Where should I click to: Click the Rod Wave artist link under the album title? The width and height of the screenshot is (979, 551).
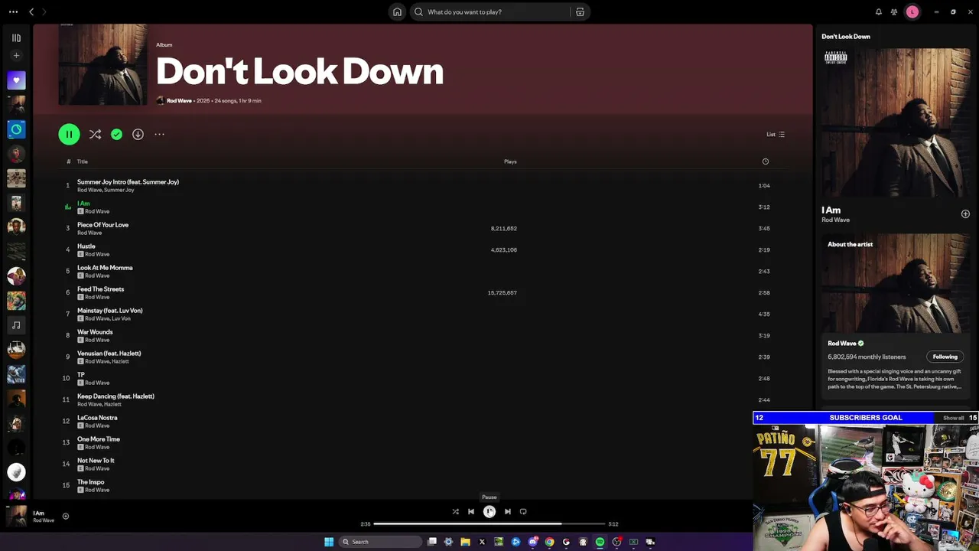pos(179,100)
